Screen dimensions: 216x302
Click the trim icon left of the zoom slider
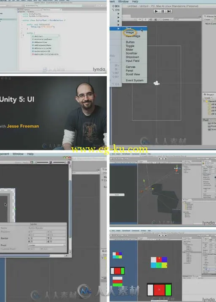tap(32, 162)
